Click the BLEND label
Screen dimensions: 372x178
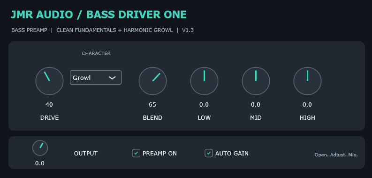point(152,117)
